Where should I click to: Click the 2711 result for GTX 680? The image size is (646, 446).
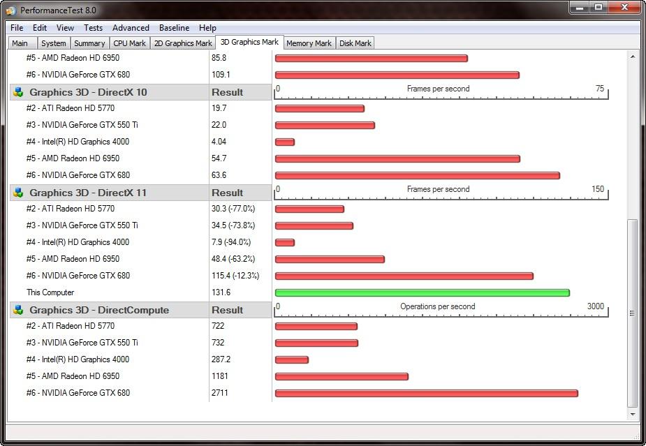219,393
